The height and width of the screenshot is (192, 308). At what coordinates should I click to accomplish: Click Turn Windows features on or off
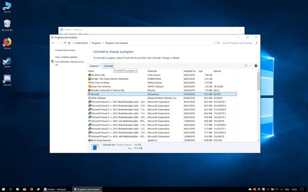coord(69,63)
